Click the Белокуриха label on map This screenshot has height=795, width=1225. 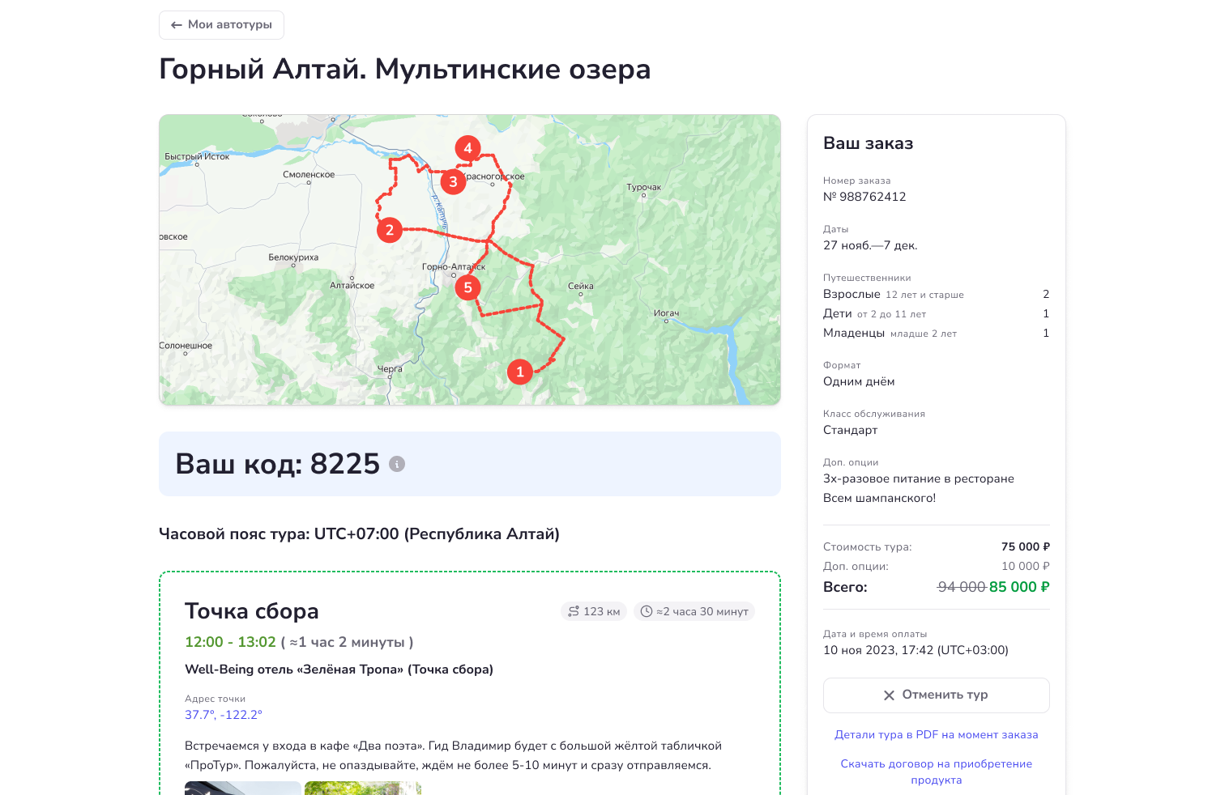[x=293, y=257]
